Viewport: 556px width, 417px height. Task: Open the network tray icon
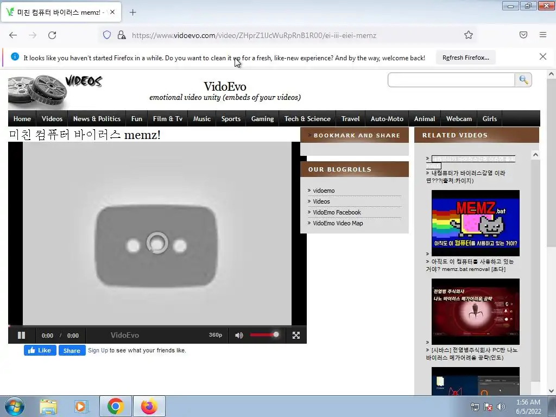475,407
